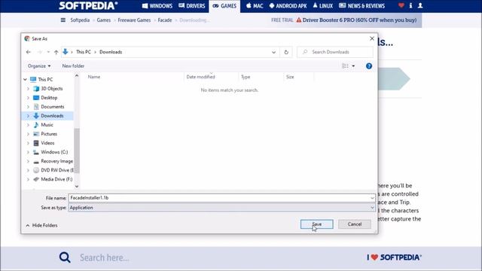Screen dimensions: 482x271
Task: Cancel the Save As dialog
Action: 355,224
